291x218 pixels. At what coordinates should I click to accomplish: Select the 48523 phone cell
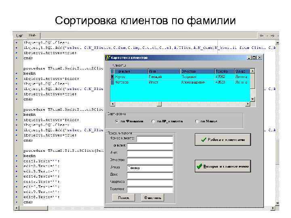pos(225,82)
